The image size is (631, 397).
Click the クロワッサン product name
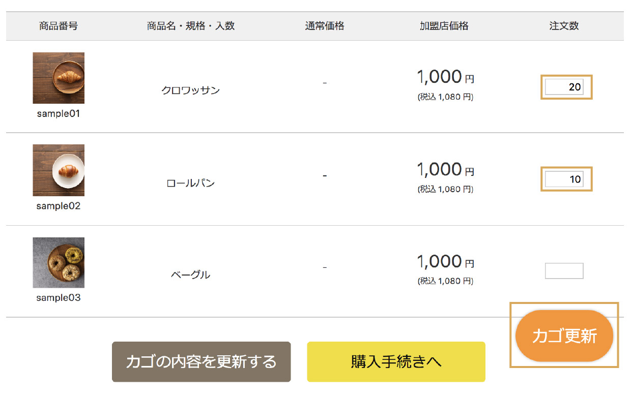pyautogui.click(x=190, y=90)
